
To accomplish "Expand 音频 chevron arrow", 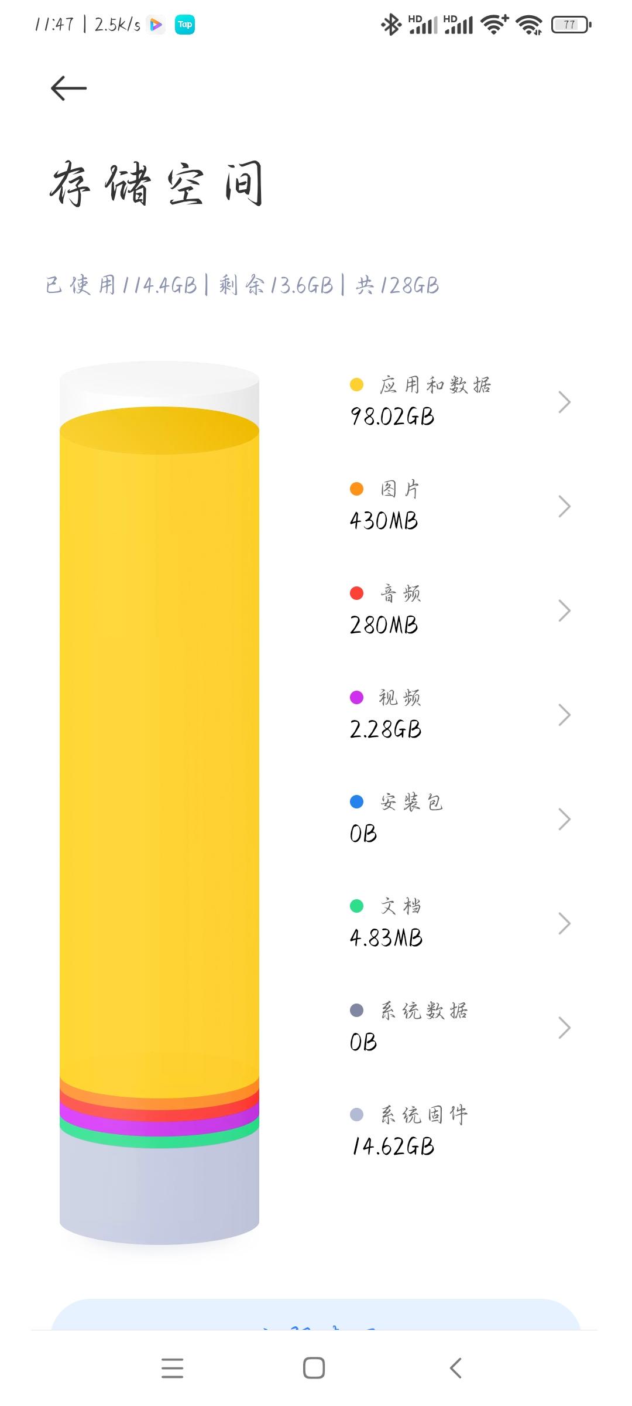I will 564,610.
